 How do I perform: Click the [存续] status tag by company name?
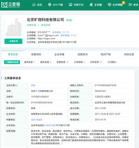click(x=69, y=20)
